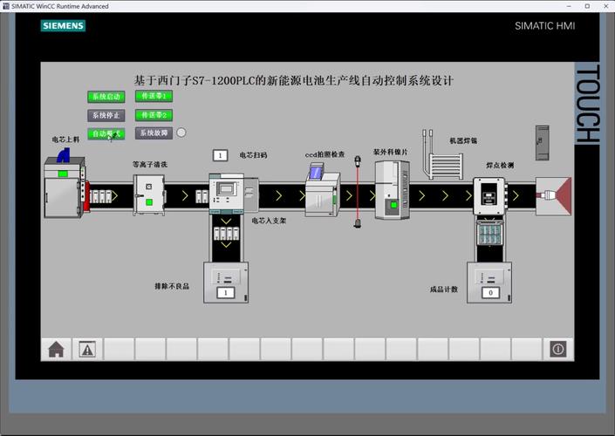The height and width of the screenshot is (436, 615).
Task: Click the gray electrical cabinet top right
Action: pos(543,143)
